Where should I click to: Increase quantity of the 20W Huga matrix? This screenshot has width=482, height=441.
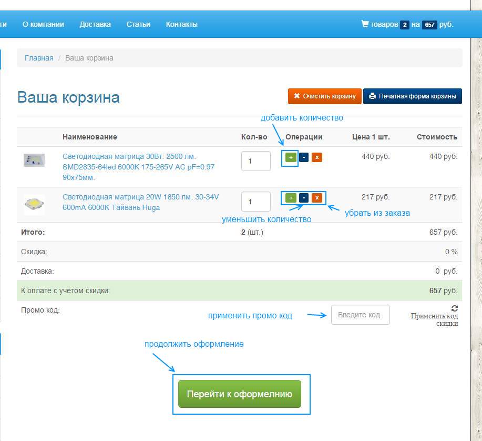[291, 197]
